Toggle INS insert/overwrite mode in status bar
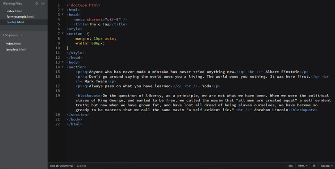Screen dimensions: 335x169 tap(291, 166)
